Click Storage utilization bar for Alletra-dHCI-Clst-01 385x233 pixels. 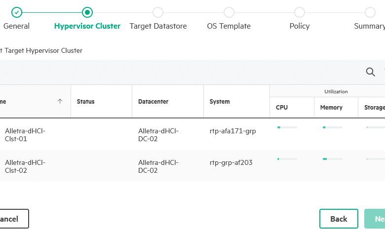[376, 127]
